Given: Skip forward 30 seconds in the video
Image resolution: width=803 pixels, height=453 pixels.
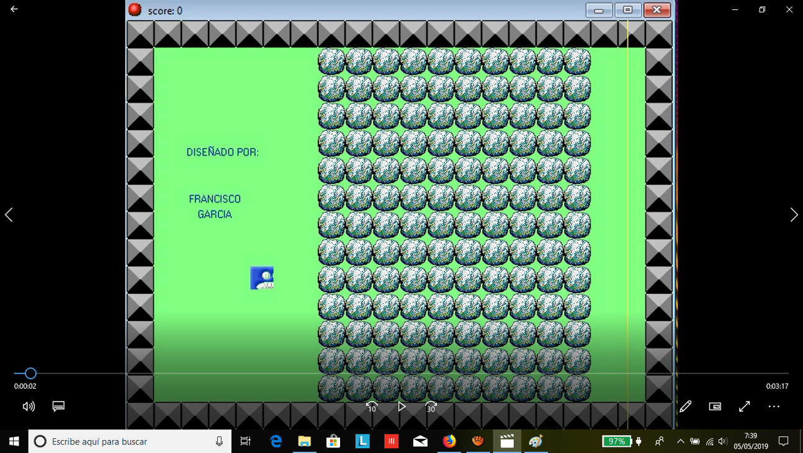Looking at the screenshot, I should (x=431, y=407).
